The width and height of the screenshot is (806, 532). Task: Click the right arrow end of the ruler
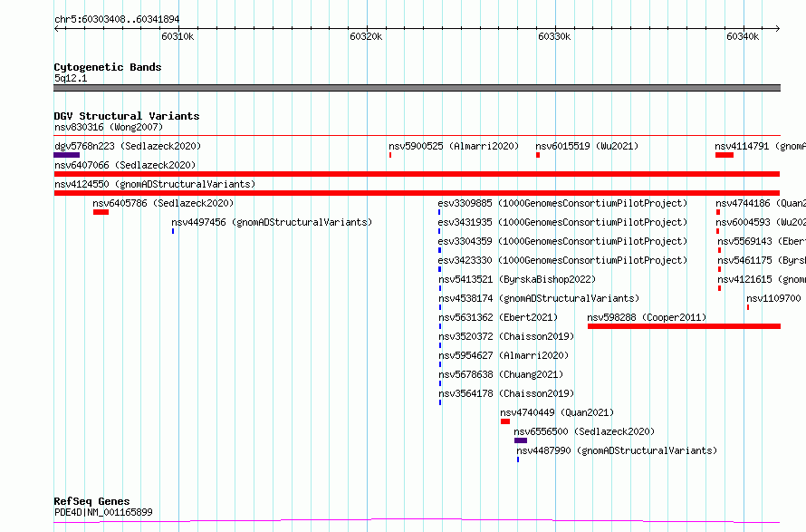tap(778, 29)
